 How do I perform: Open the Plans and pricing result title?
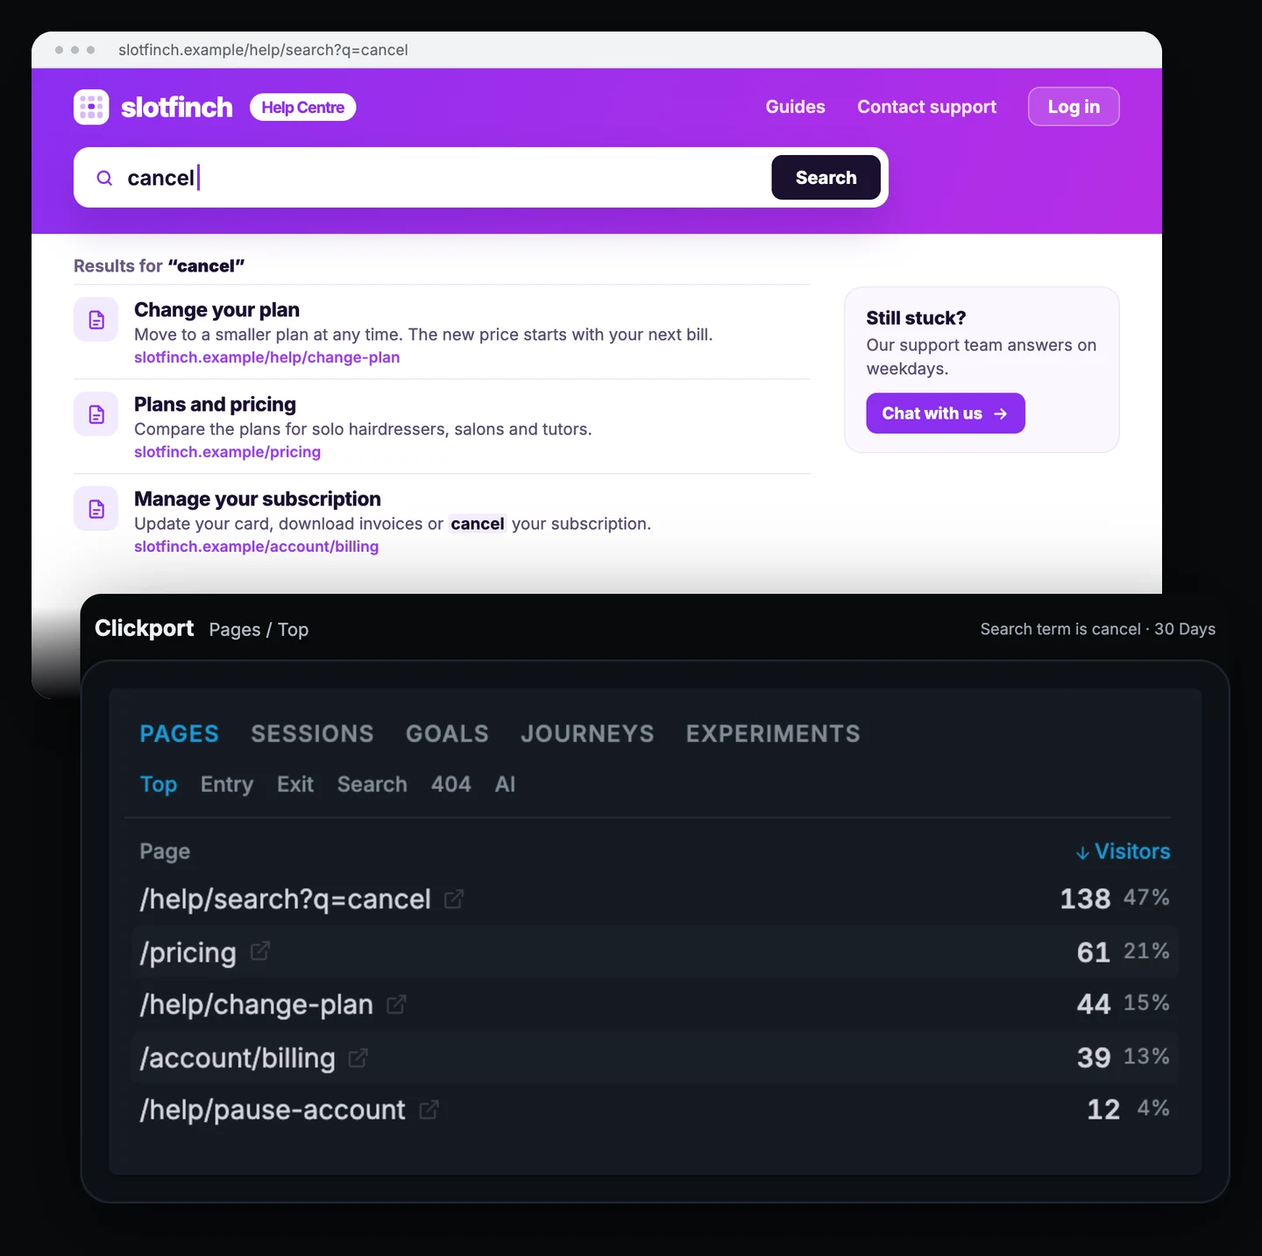tap(216, 405)
